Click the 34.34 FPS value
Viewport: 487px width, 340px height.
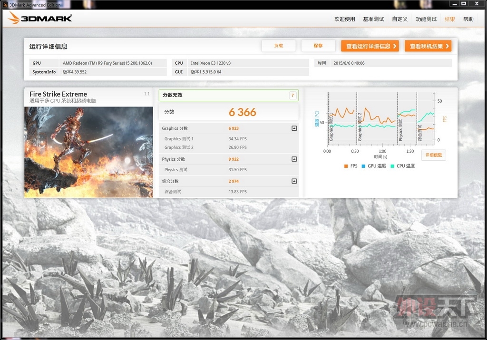238,139
